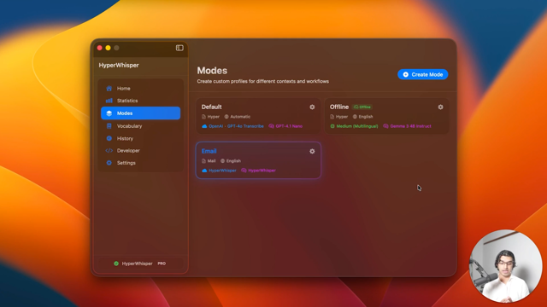Open Default mode gear settings

[x=312, y=107]
